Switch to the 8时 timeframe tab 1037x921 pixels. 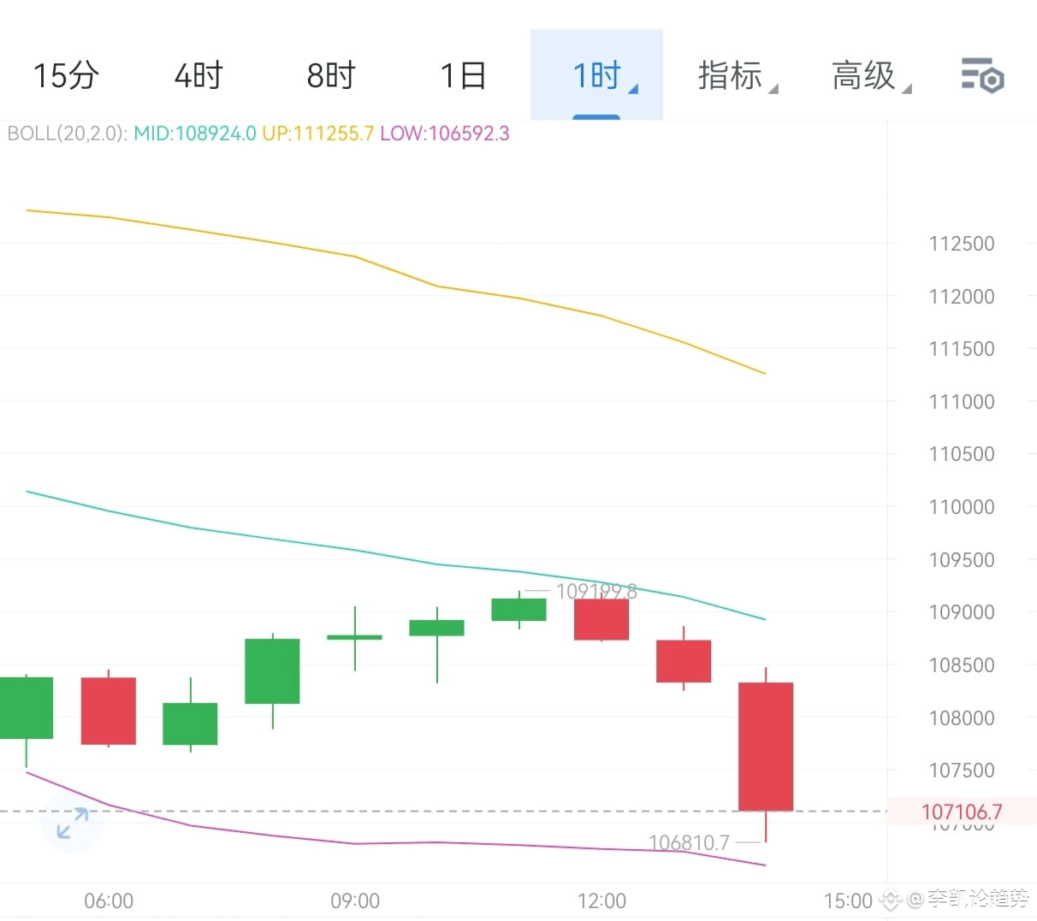tap(330, 75)
